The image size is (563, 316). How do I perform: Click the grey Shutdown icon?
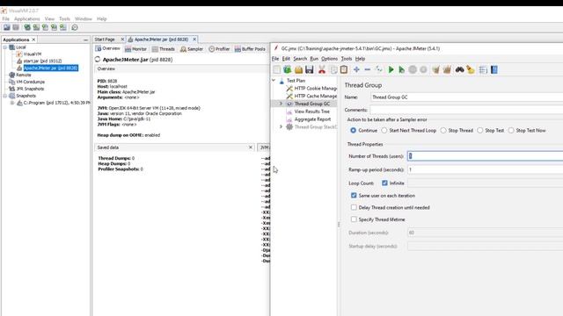(x=423, y=70)
